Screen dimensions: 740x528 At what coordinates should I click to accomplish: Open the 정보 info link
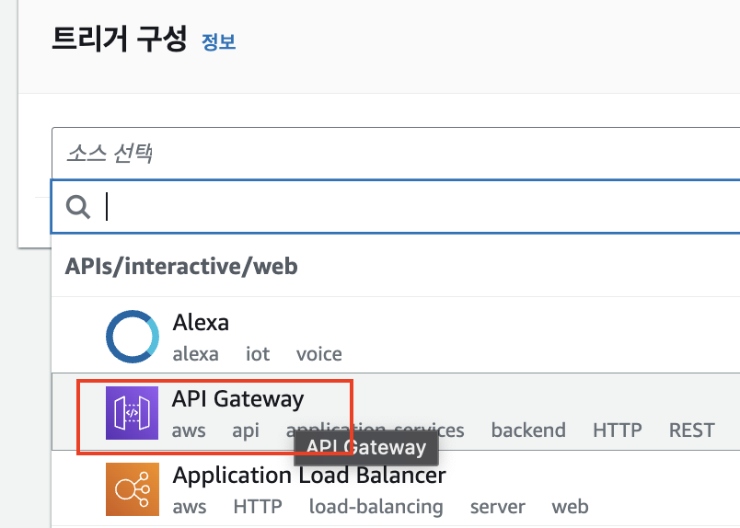[x=218, y=41]
